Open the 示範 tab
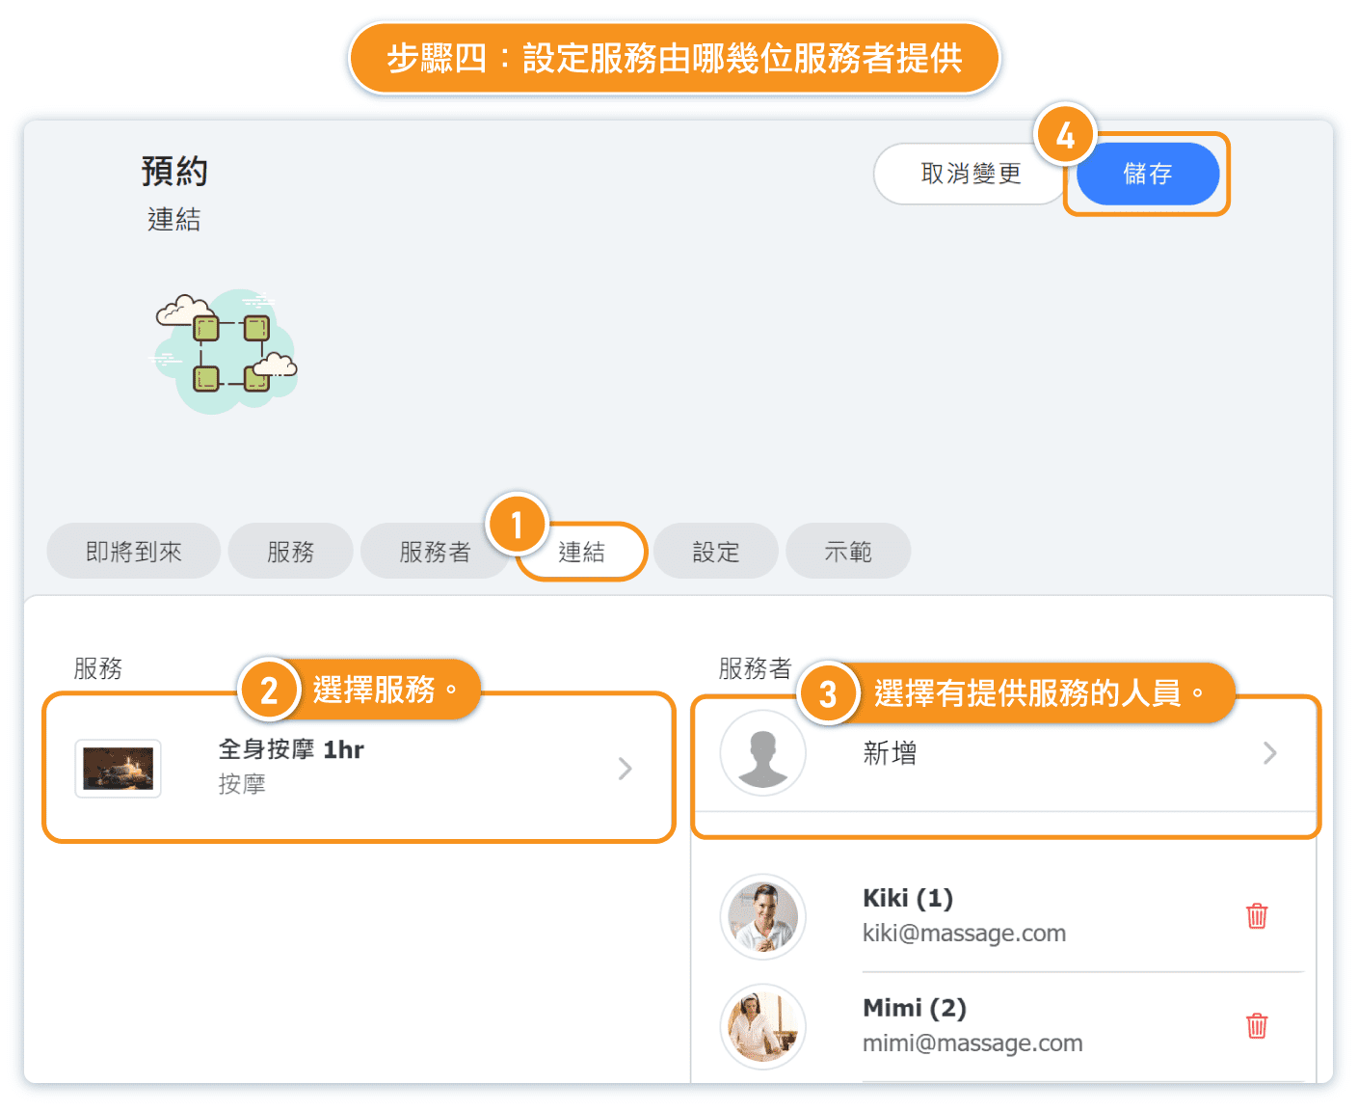The image size is (1358, 1111). click(848, 552)
